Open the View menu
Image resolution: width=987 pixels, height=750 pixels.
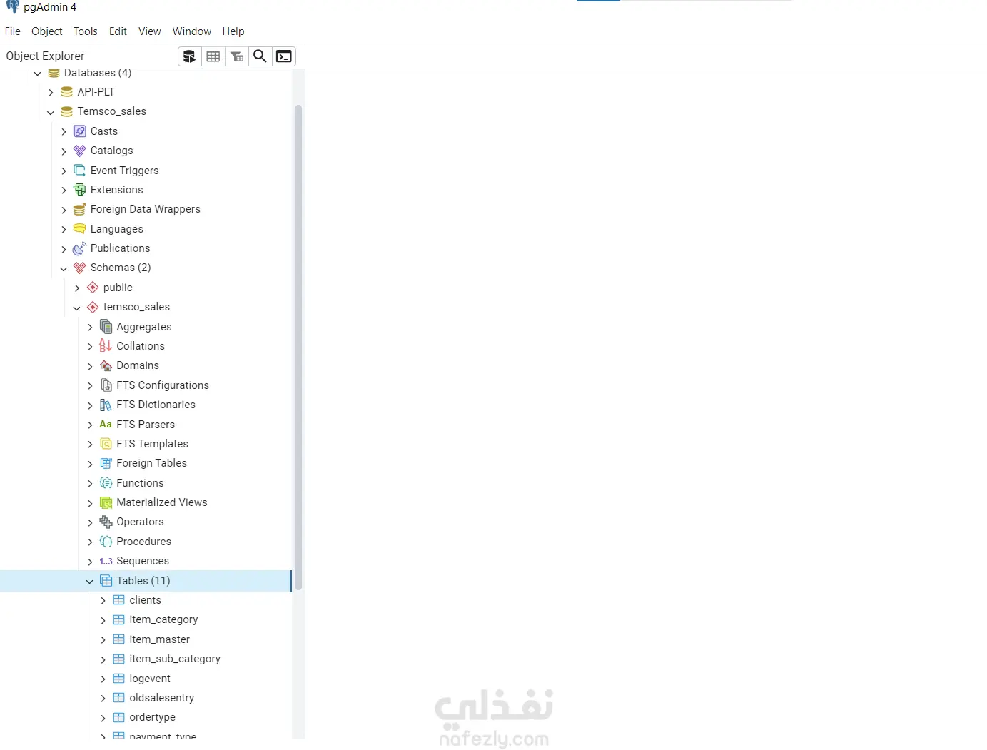pos(150,31)
